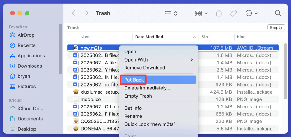Open the bryan home folder
Viewport: 291px width, 137px height.
click(x=24, y=76)
